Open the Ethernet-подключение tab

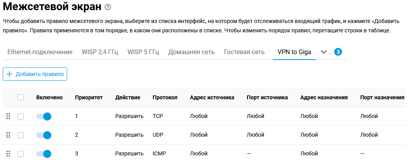tap(40, 52)
